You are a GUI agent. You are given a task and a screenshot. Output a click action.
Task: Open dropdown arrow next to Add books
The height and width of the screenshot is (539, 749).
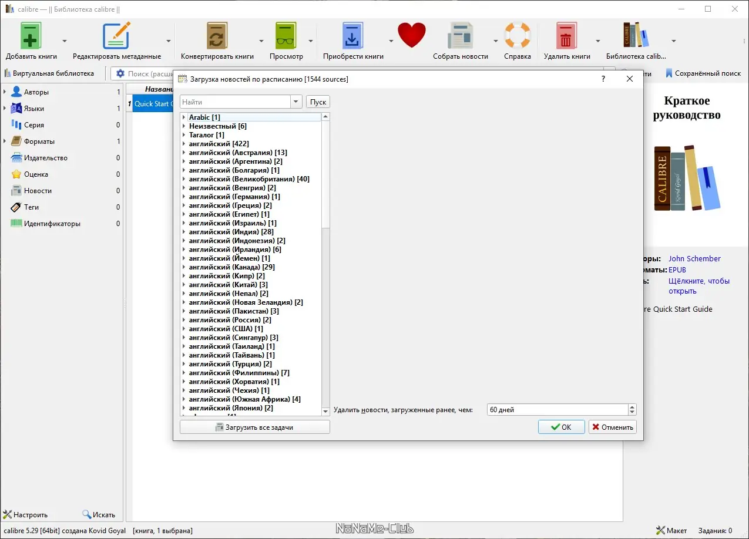[x=65, y=41]
